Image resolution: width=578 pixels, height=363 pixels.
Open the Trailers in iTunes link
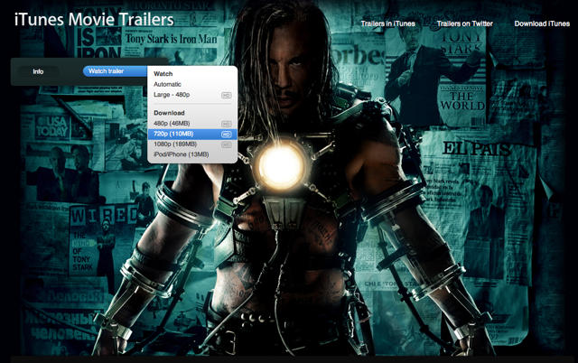click(x=387, y=23)
